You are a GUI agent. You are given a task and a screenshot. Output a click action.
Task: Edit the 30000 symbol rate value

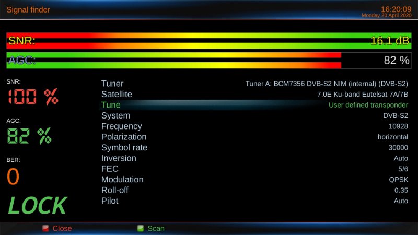pos(398,148)
